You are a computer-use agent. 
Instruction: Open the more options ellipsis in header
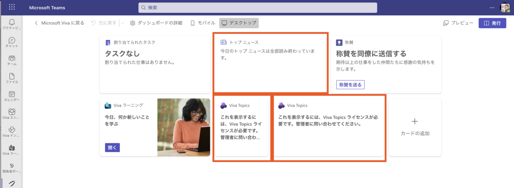point(492,8)
